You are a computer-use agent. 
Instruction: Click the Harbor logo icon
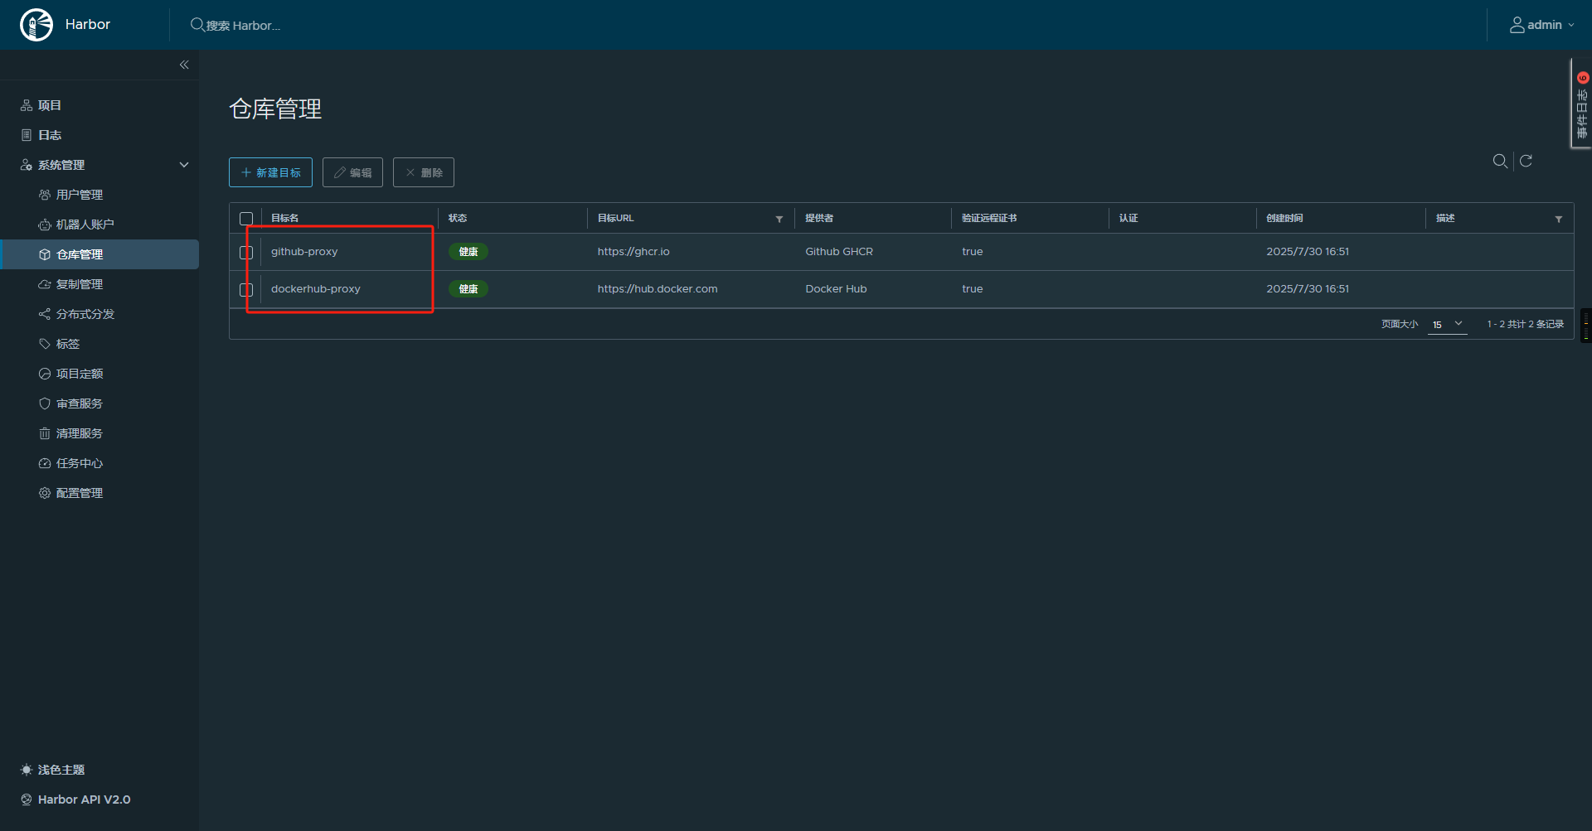point(36,25)
